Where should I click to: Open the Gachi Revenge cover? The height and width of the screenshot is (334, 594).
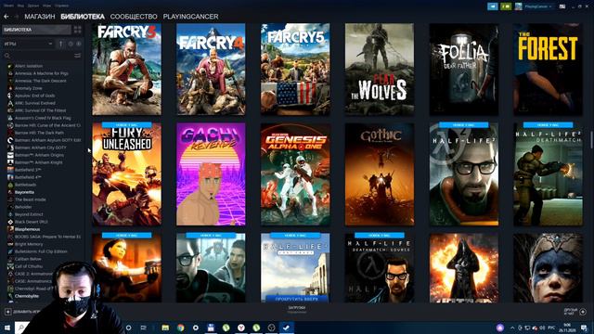tap(211, 174)
